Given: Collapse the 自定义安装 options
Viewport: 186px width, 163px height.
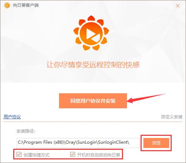Looking at the screenshot, I should 172,117.
